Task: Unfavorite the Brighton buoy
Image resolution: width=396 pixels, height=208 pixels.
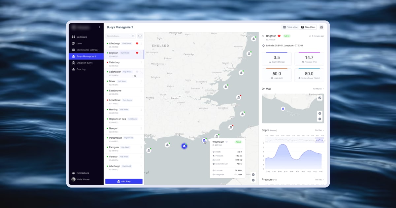Action: click(138, 53)
